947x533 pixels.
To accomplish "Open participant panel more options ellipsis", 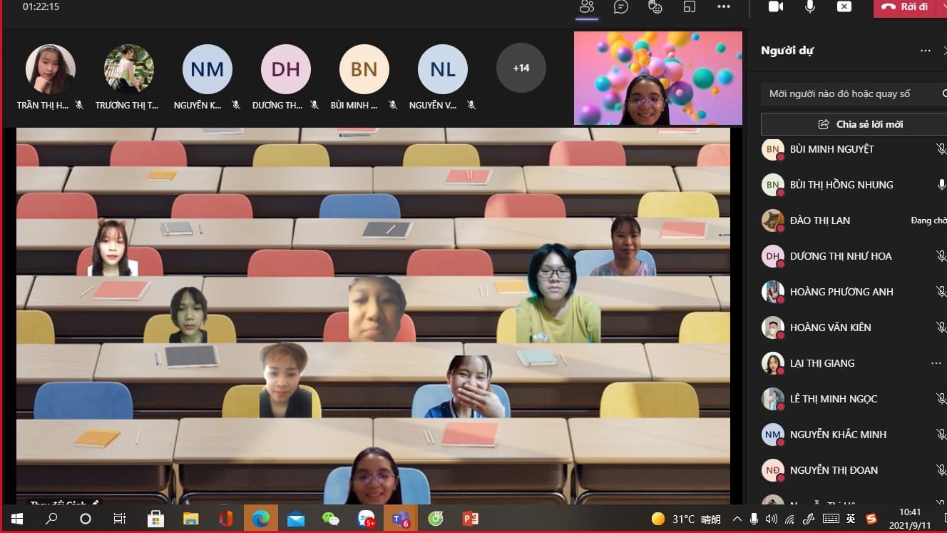I will 925,51.
